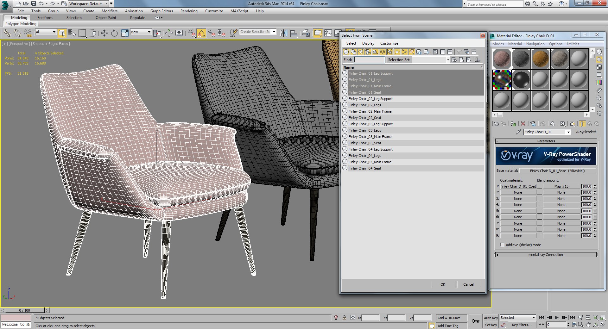Click the Map #15 blend amount button
Screen dimensions: 608x329
(x=561, y=186)
